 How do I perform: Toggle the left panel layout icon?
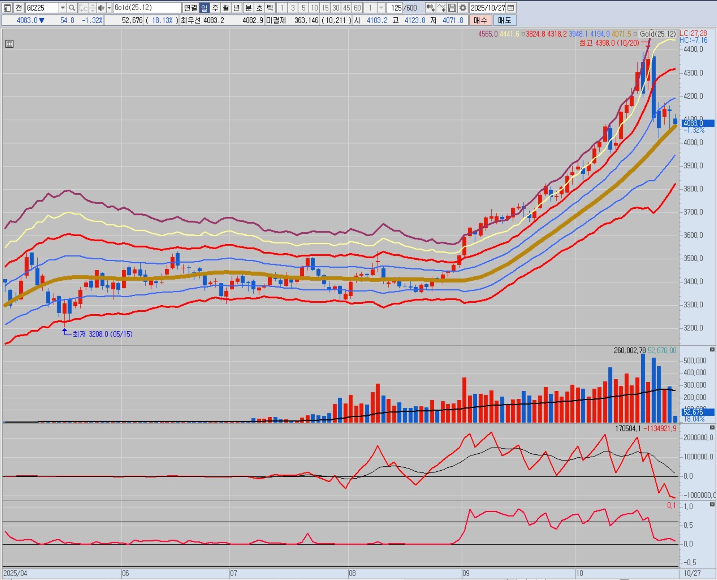click(7, 8)
